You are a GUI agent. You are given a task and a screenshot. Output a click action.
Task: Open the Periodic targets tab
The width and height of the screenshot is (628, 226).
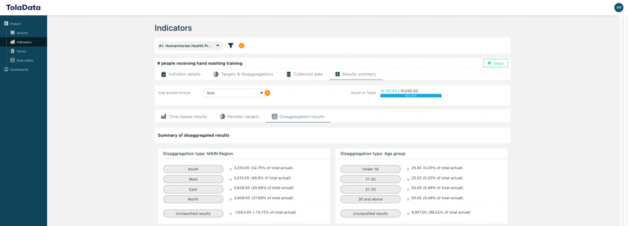pos(239,117)
